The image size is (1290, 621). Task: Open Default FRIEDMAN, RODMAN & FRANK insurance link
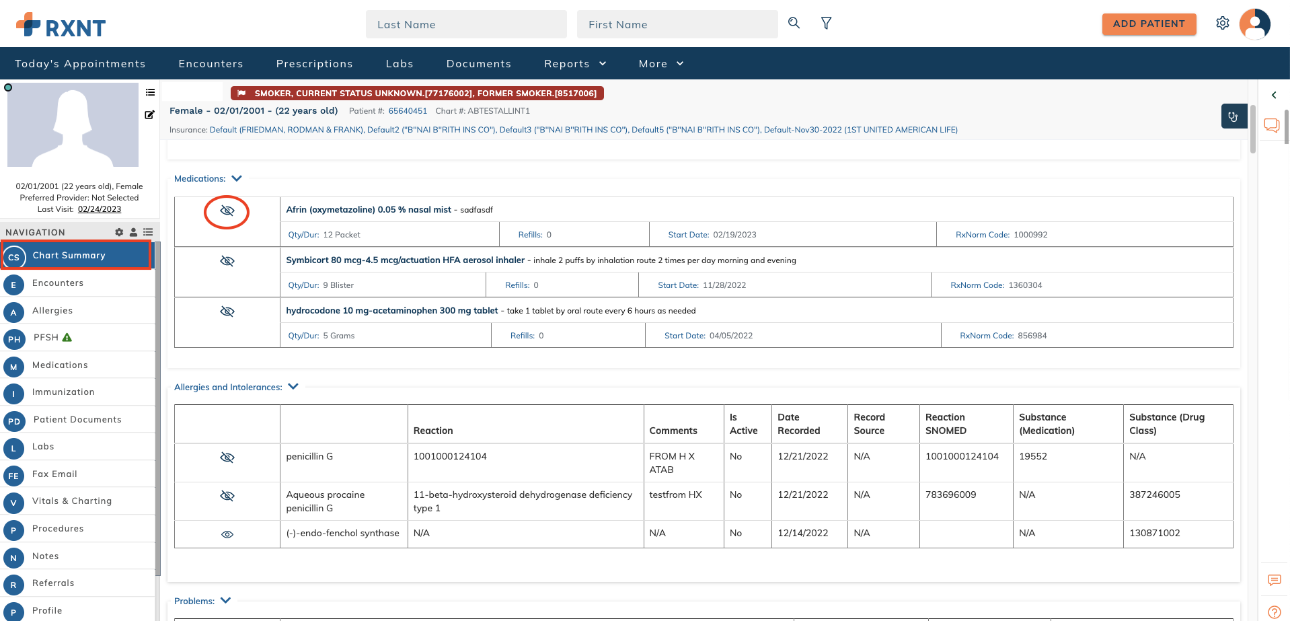click(x=286, y=130)
